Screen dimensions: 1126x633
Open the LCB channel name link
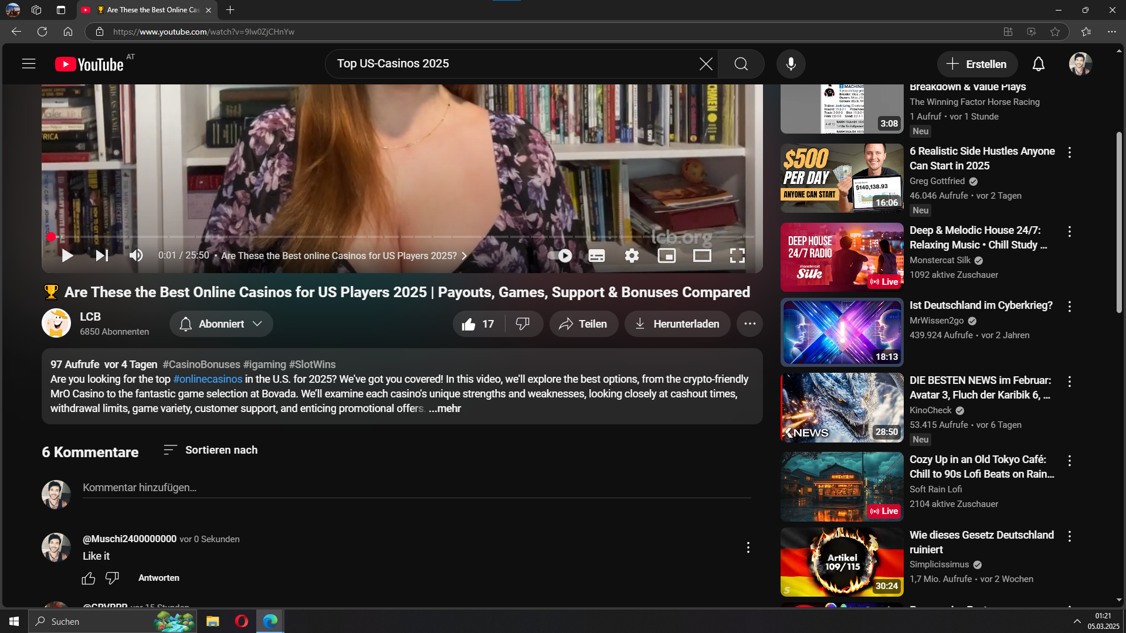pyautogui.click(x=90, y=316)
